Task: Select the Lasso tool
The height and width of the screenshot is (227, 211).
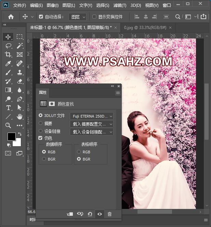Action: pos(8,46)
